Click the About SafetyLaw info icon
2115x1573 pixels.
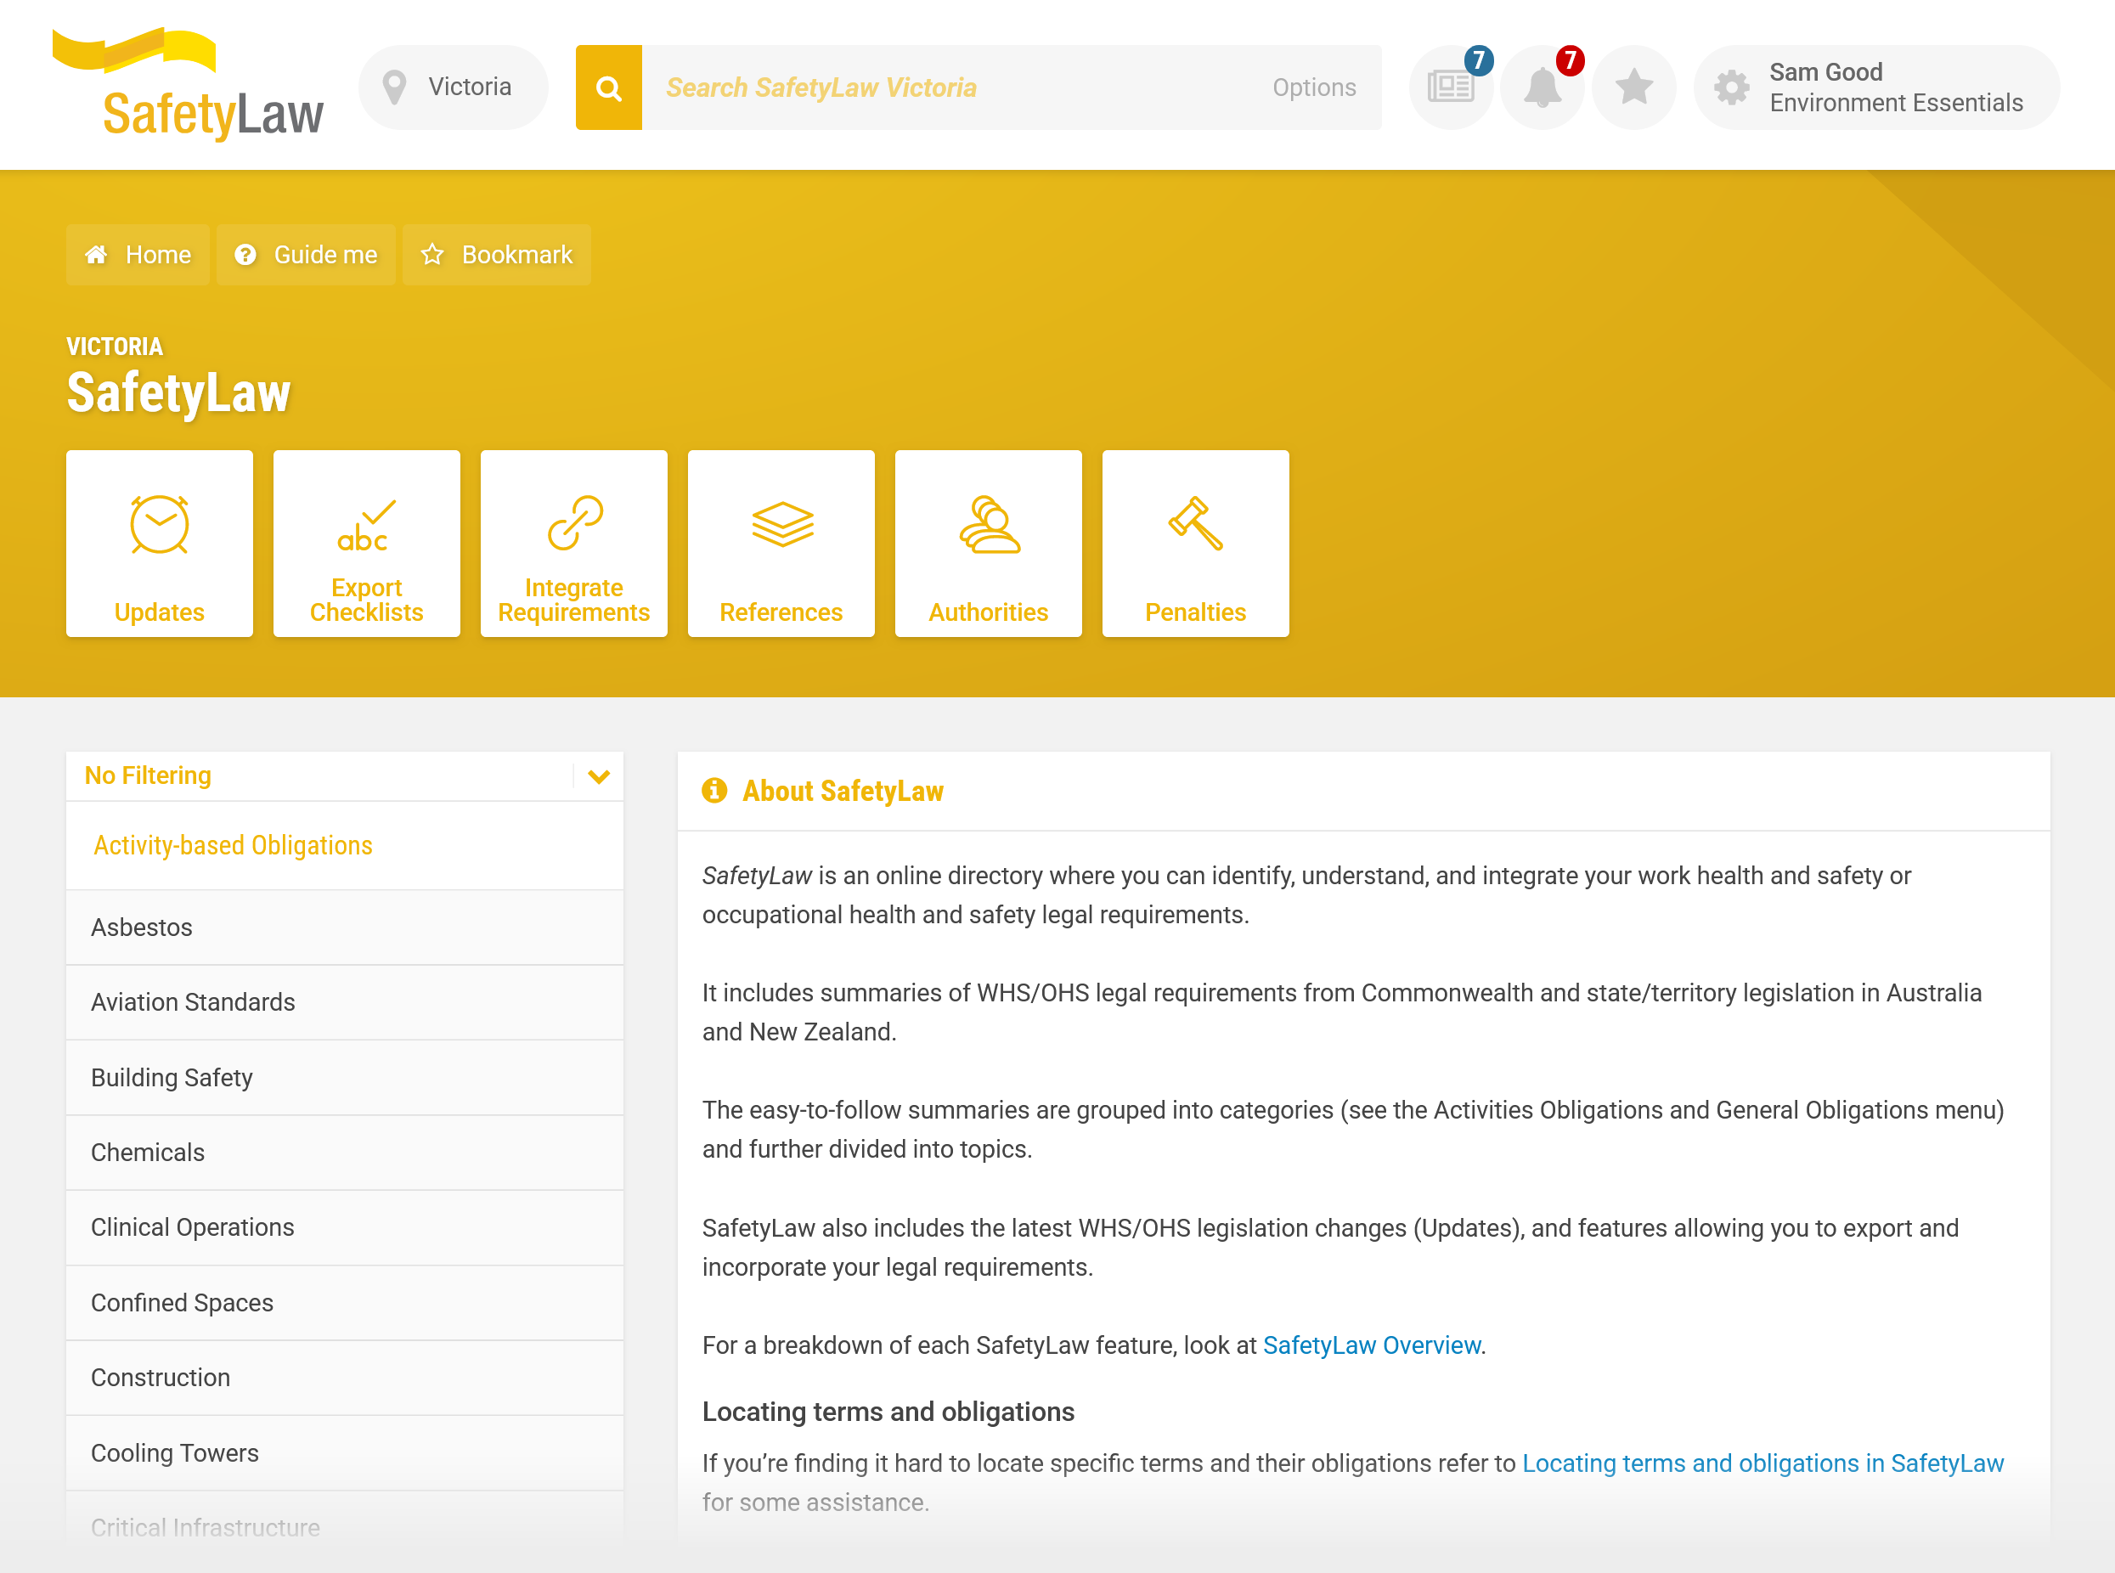pos(714,790)
